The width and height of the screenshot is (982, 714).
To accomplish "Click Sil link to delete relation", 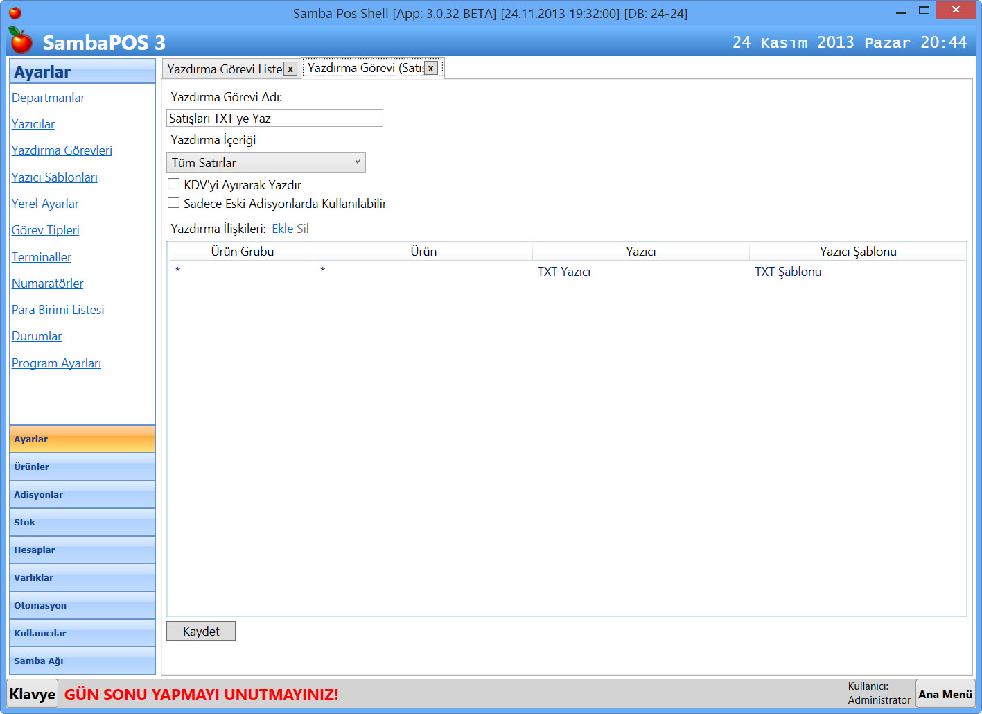I will [x=303, y=229].
